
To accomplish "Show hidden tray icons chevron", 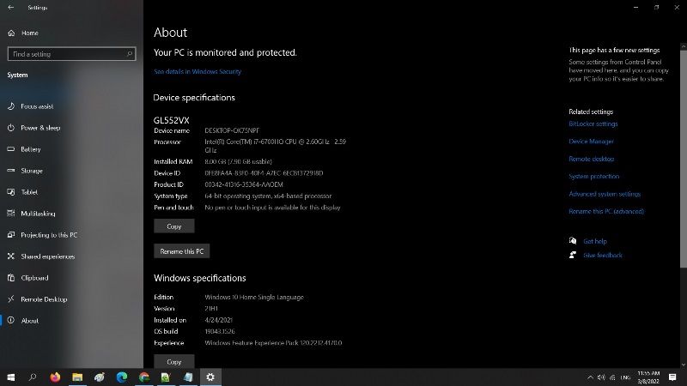I will click(x=590, y=377).
